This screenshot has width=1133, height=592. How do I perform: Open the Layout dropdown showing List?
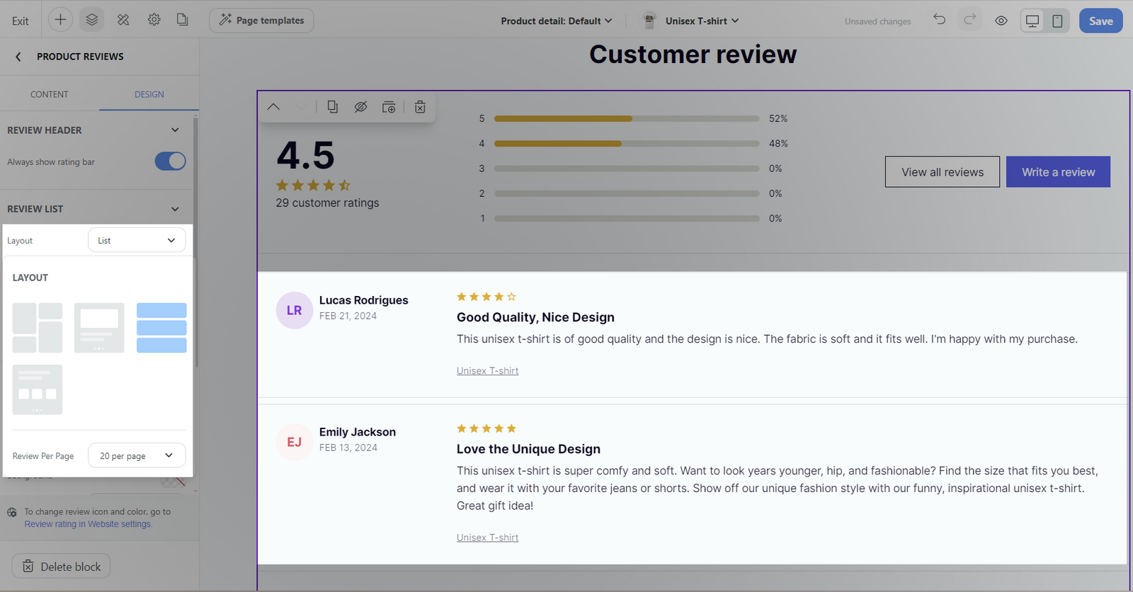pos(137,240)
